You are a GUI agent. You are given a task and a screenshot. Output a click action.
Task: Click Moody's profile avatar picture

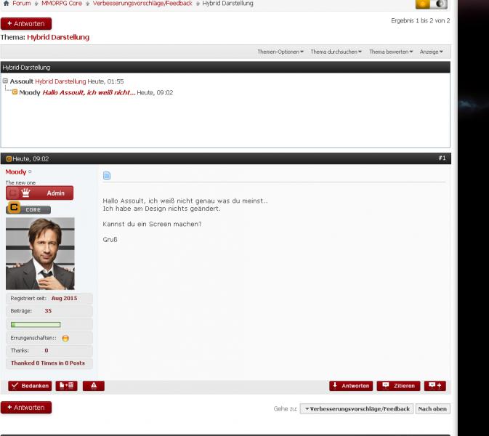point(40,254)
